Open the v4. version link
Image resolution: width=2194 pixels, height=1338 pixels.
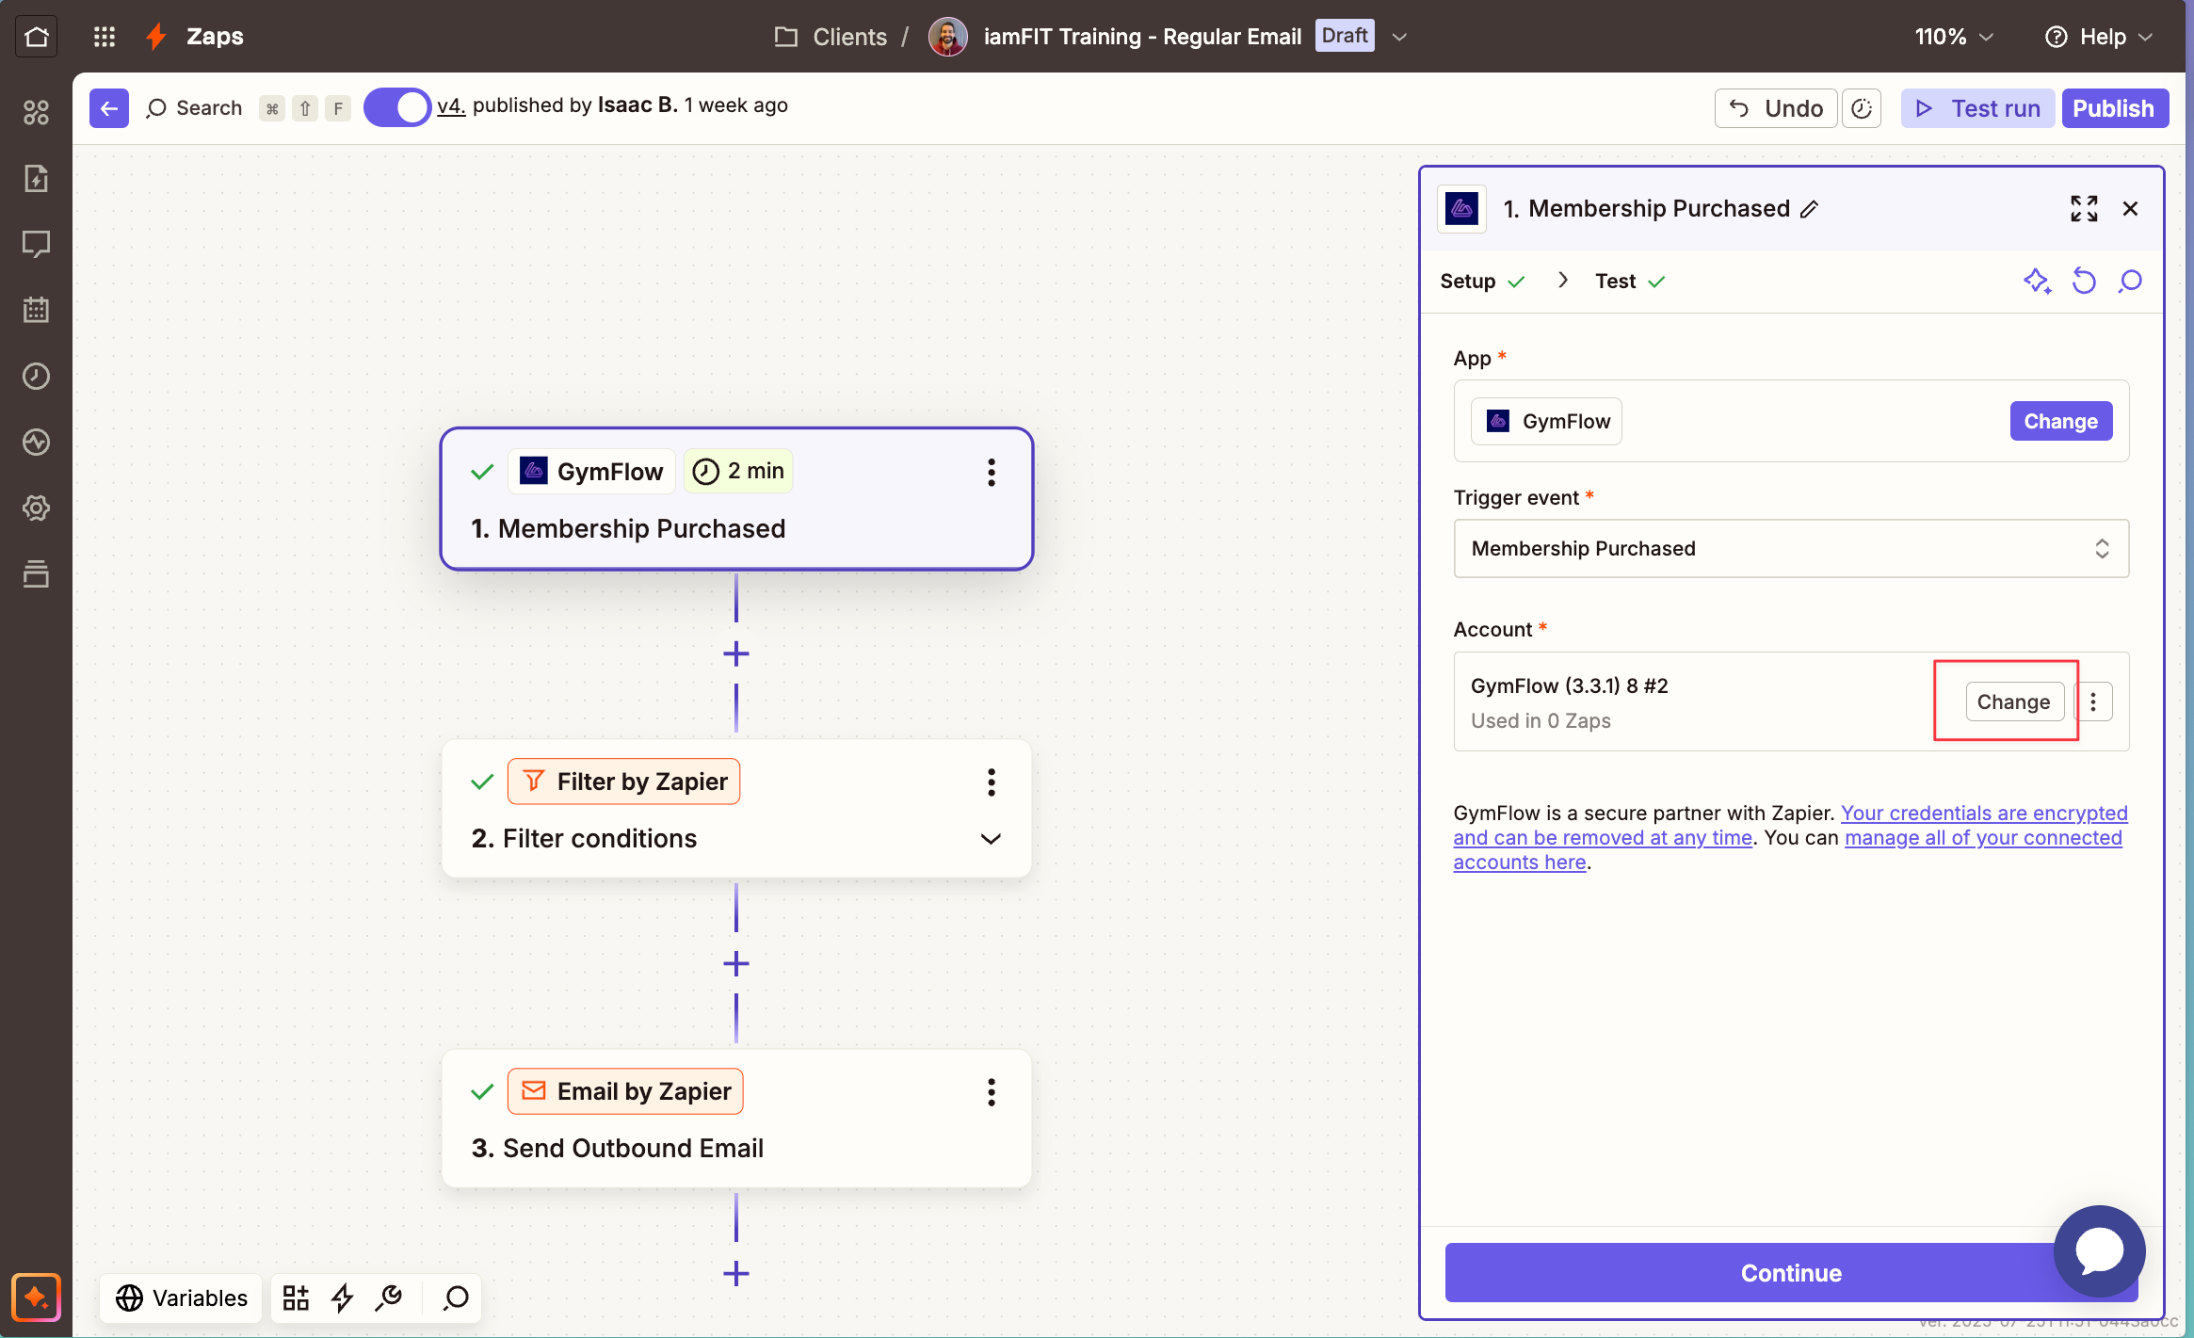[451, 105]
